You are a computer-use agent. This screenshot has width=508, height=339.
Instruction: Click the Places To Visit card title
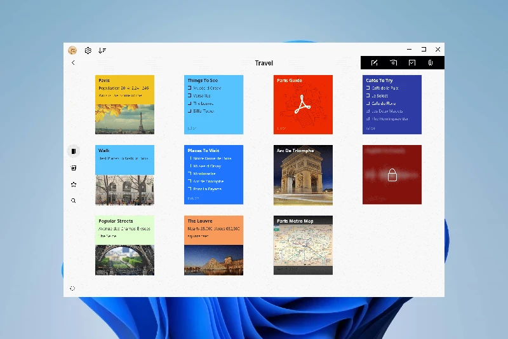(x=203, y=151)
